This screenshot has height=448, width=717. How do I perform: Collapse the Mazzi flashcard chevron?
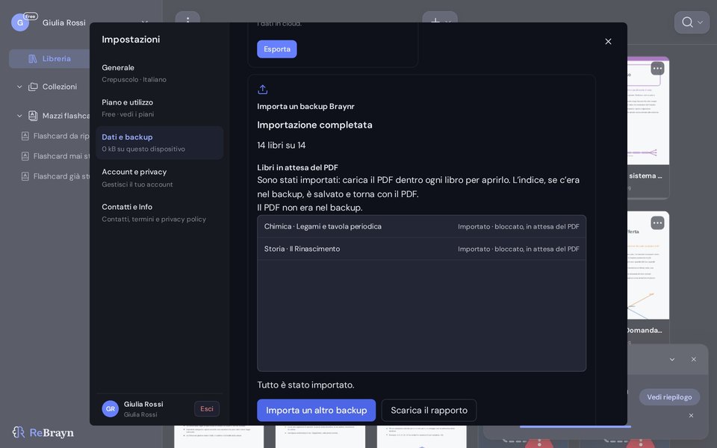pyautogui.click(x=19, y=116)
